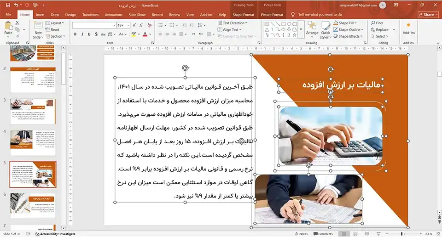
Task: Toggle Normal view in status bar
Action: pyautogui.click(x=344, y=234)
